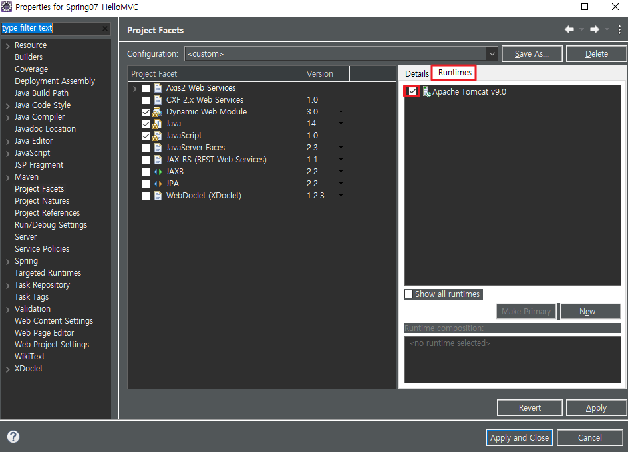Select the Server page in tree
Screen dimensions: 628x452
(x=26, y=237)
